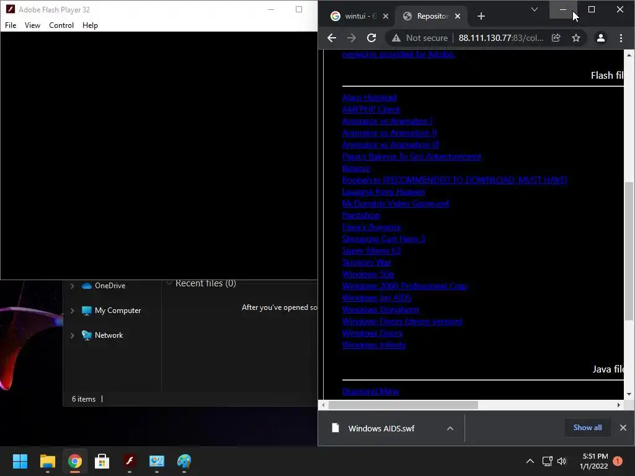The height and width of the screenshot is (476, 635).
Task: Open Chrome from the taskbar
Action: click(75, 461)
